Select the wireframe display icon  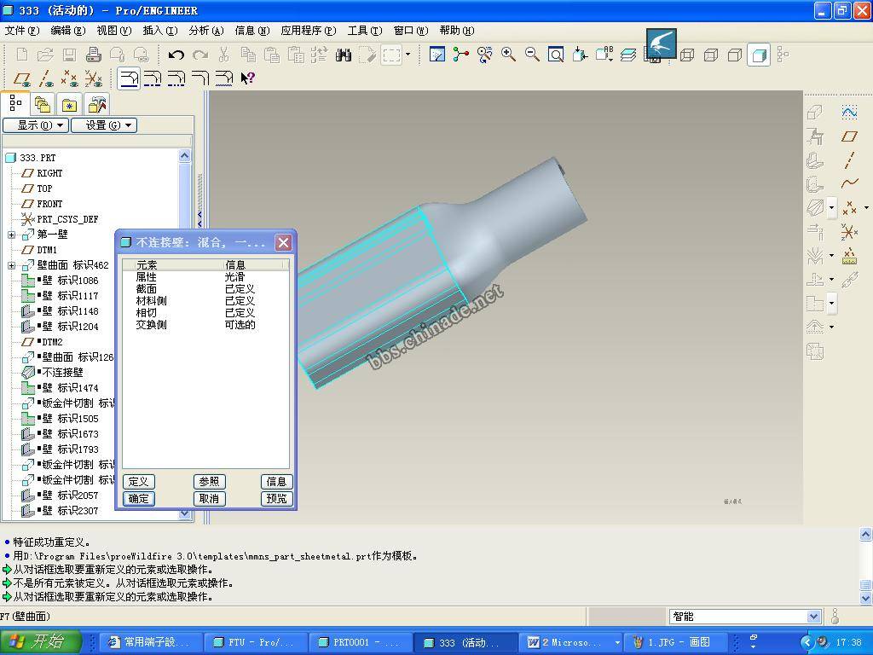(687, 55)
